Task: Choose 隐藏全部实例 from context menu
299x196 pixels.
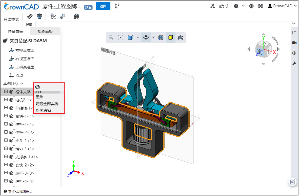Action: 47,104
